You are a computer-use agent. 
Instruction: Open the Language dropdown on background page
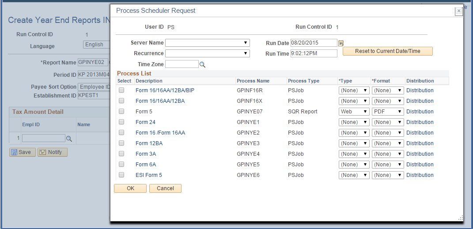click(x=97, y=45)
